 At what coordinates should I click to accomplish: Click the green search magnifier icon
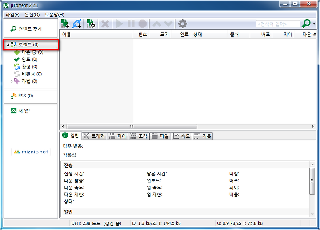click(306, 24)
